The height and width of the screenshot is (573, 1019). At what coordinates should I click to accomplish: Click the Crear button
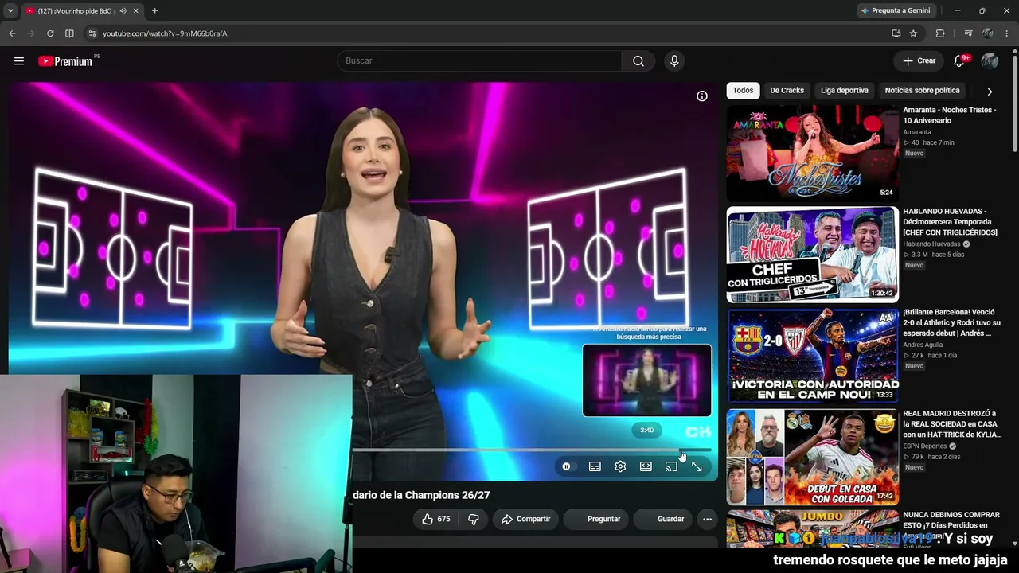point(919,60)
